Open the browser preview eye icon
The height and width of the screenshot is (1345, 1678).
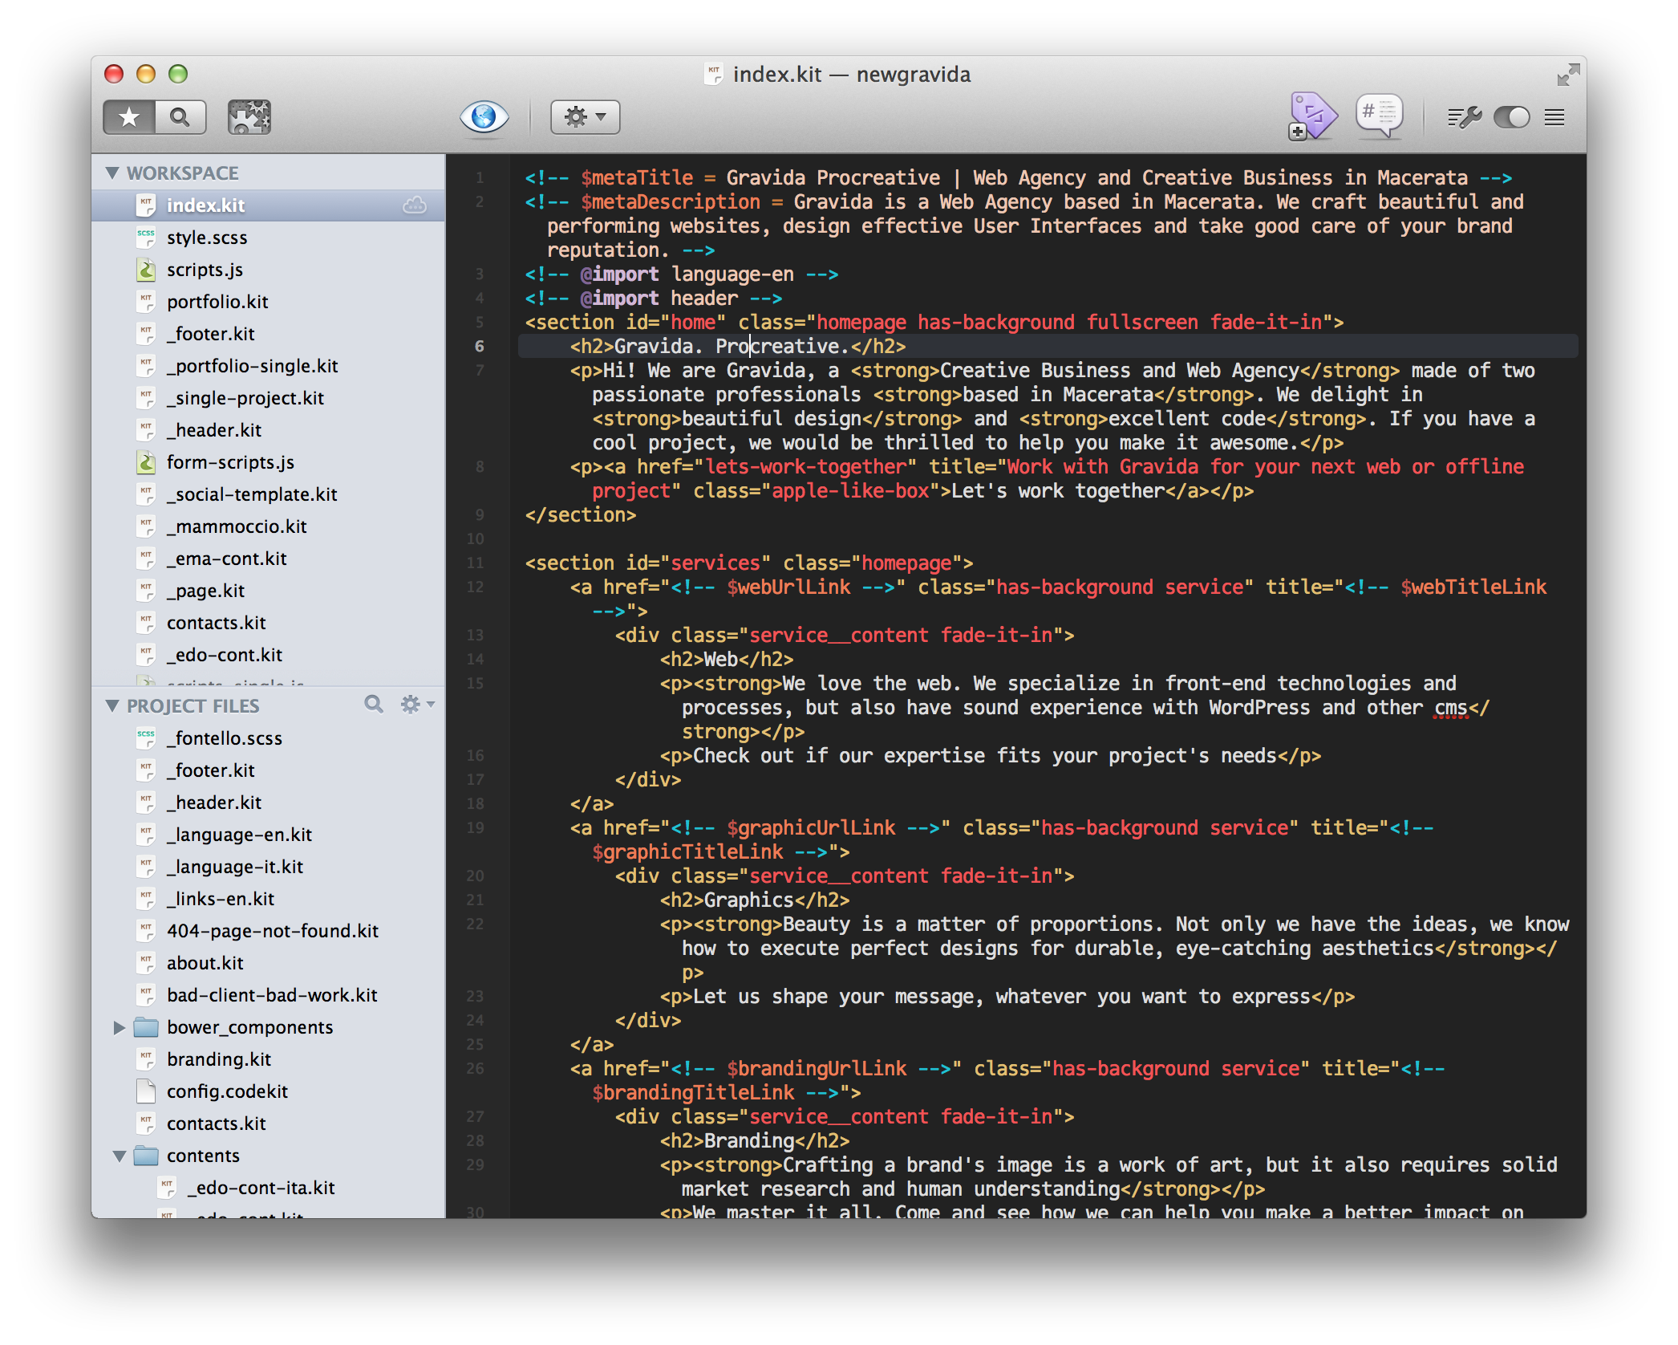(484, 117)
